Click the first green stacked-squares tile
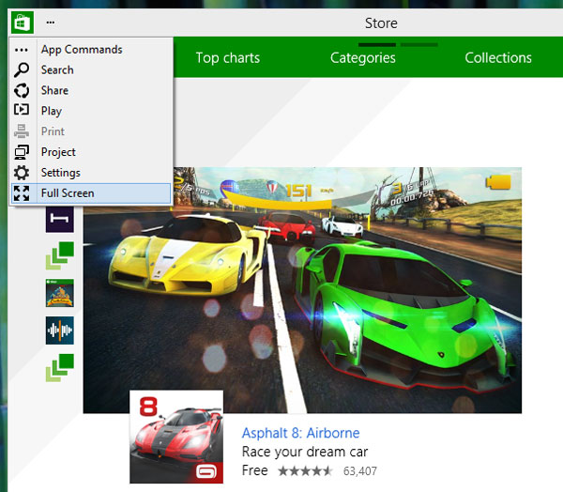The width and height of the screenshot is (563, 492). pyautogui.click(x=60, y=255)
